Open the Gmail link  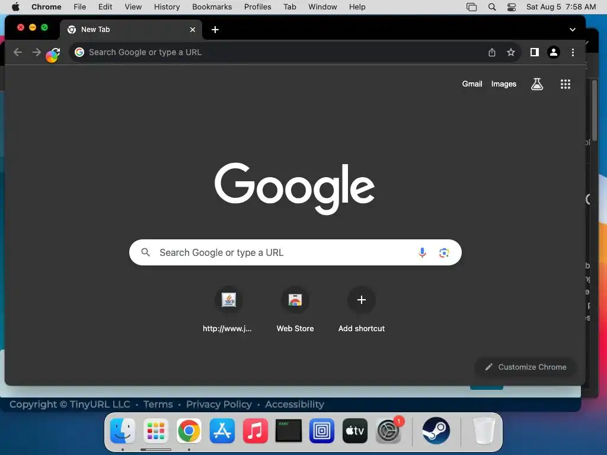pos(472,84)
